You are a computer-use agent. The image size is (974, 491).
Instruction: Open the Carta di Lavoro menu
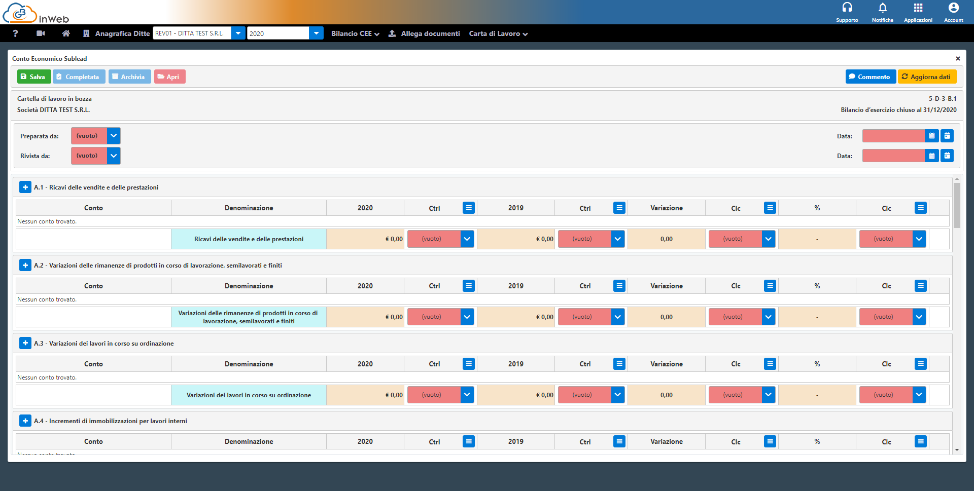click(498, 33)
